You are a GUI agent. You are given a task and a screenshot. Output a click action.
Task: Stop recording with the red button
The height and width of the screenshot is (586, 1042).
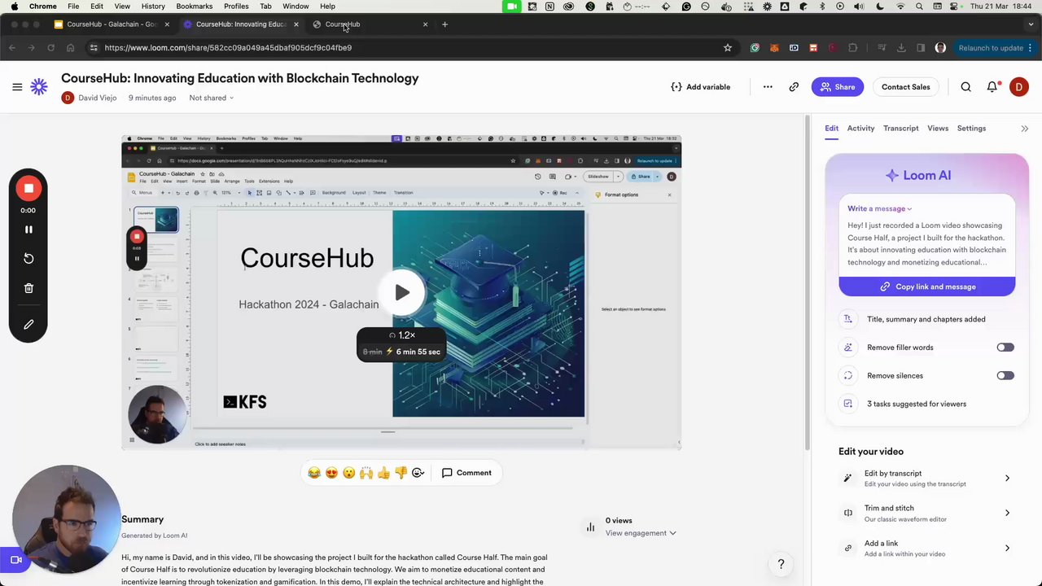point(28,188)
